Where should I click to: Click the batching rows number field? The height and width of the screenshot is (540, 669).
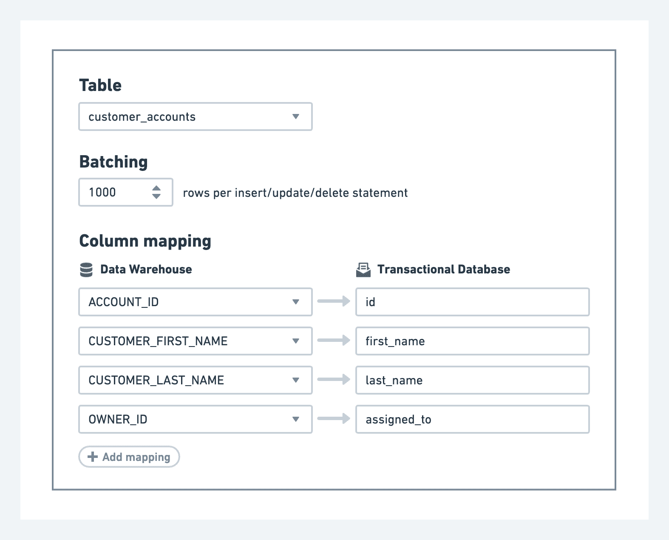[x=115, y=192]
